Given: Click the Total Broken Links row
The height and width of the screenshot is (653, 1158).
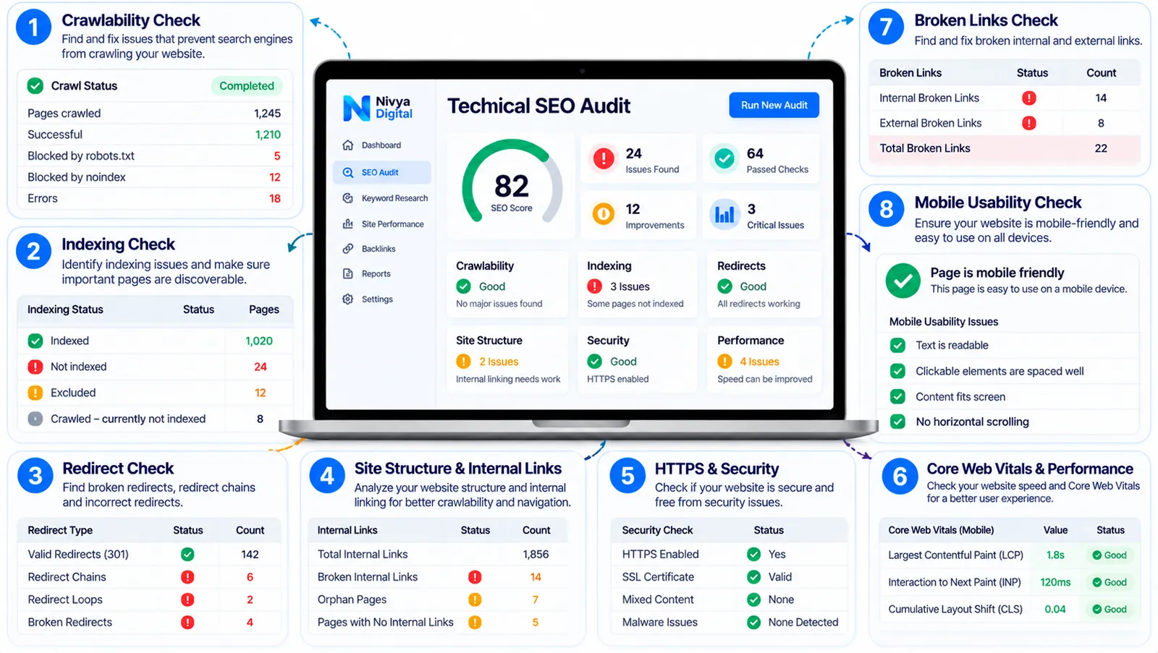Looking at the screenshot, I should tap(1005, 148).
